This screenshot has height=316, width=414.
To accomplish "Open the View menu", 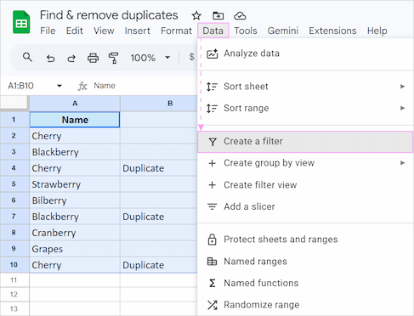I will (x=104, y=31).
